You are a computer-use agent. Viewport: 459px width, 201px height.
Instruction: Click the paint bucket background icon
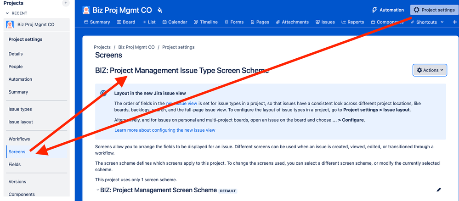(x=159, y=10)
